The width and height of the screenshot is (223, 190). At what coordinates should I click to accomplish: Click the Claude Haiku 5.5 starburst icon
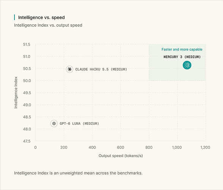[69, 69]
